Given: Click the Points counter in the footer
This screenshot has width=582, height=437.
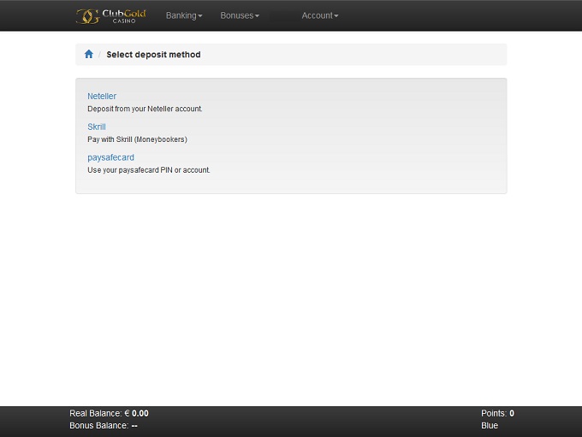Looking at the screenshot, I should click(497, 413).
